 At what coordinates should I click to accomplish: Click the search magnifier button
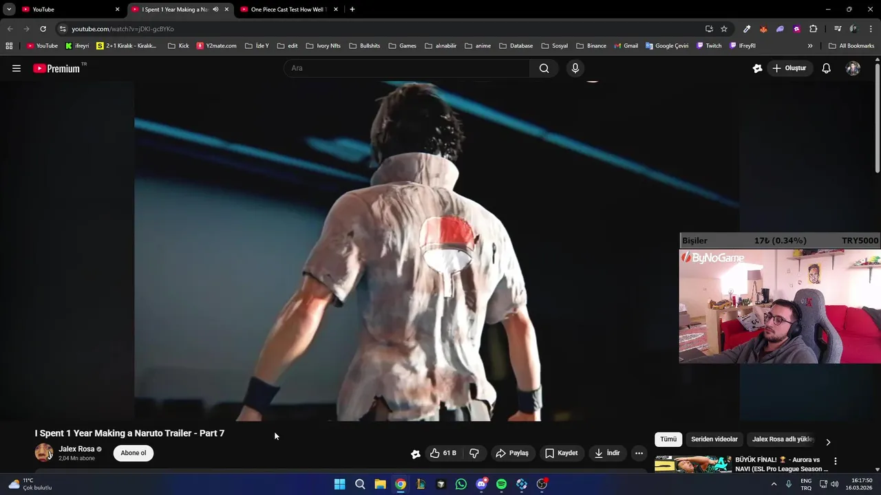pos(544,68)
